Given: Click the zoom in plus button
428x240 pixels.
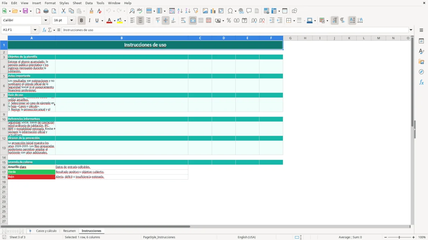Looking at the screenshot, I should tap(414, 237).
